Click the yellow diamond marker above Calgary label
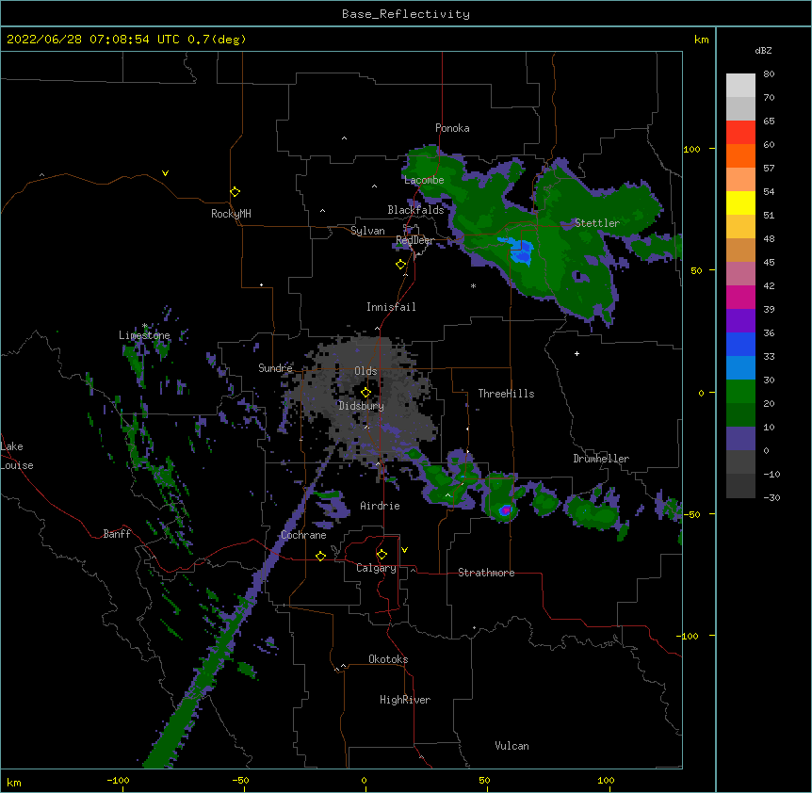 point(382,555)
